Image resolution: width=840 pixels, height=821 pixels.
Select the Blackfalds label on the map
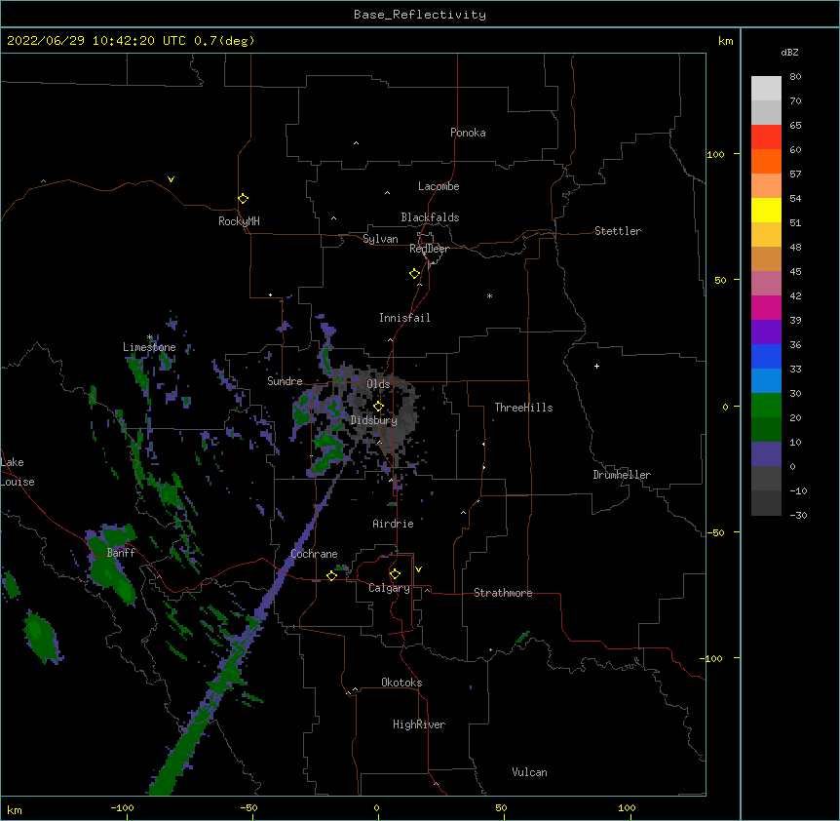[x=430, y=217]
